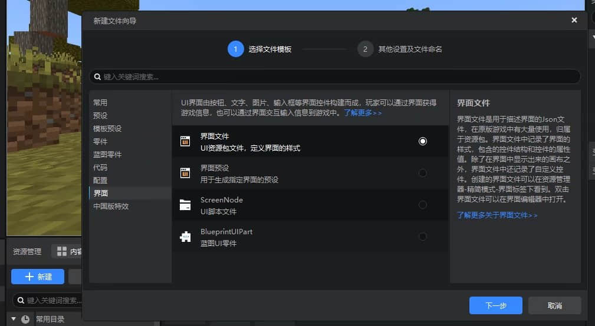This screenshot has width=595, height=326.
Task: Open the 了解更多关于界面文件 link
Action: coord(497,215)
